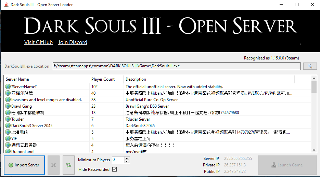Click the Launch Game button
Image resolution: width=320 pixels, height=177 pixels.
point(287,165)
